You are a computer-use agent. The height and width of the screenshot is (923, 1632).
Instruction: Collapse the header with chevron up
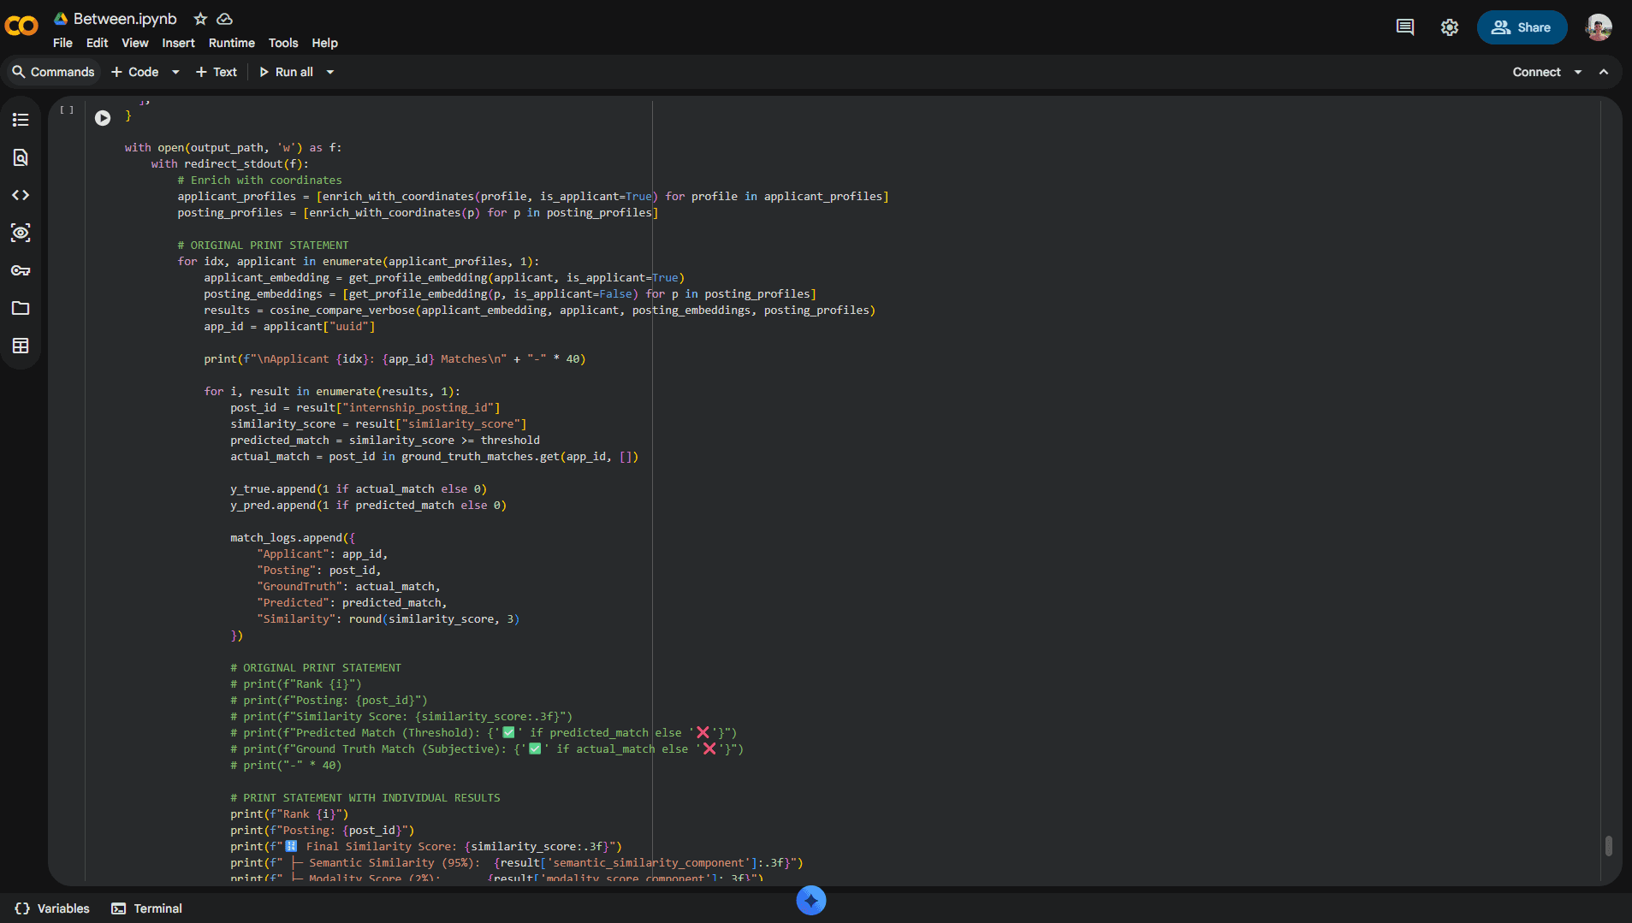1604,72
